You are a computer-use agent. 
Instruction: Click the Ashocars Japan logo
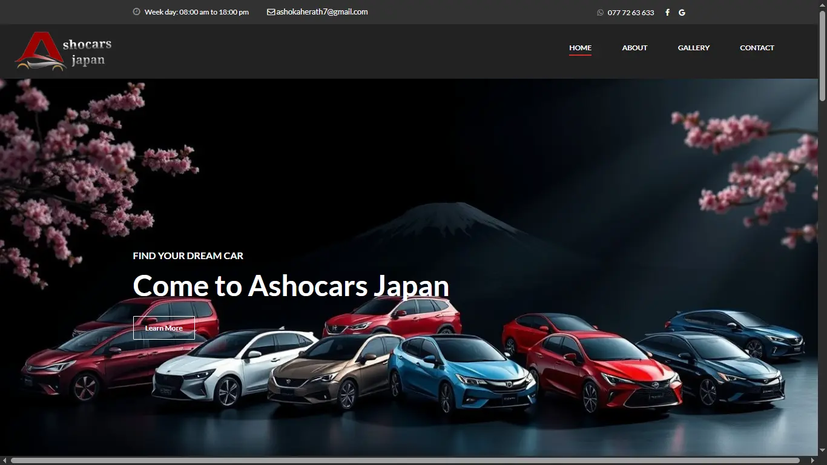(62, 51)
